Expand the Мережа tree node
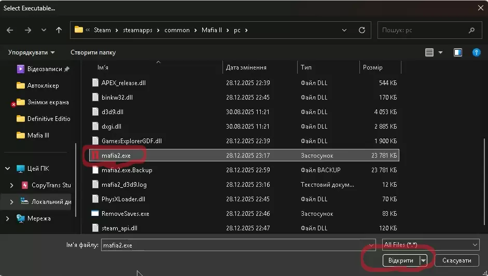 (7, 218)
